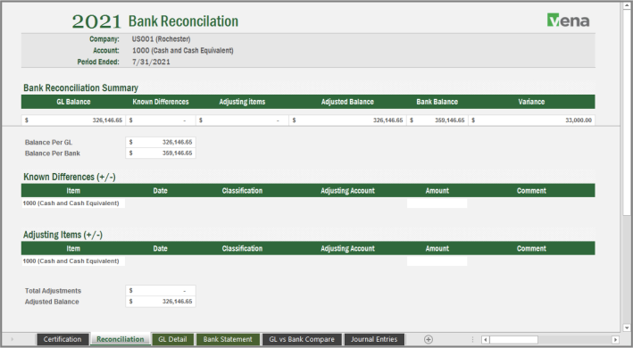
Task: Click the Adjusting Items Adjusting Account header
Action: click(x=347, y=248)
